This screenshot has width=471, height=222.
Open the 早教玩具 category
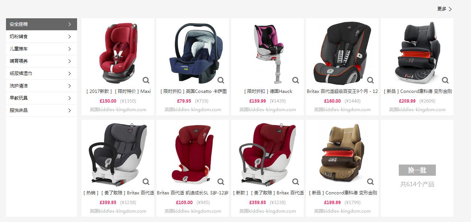pos(42,98)
